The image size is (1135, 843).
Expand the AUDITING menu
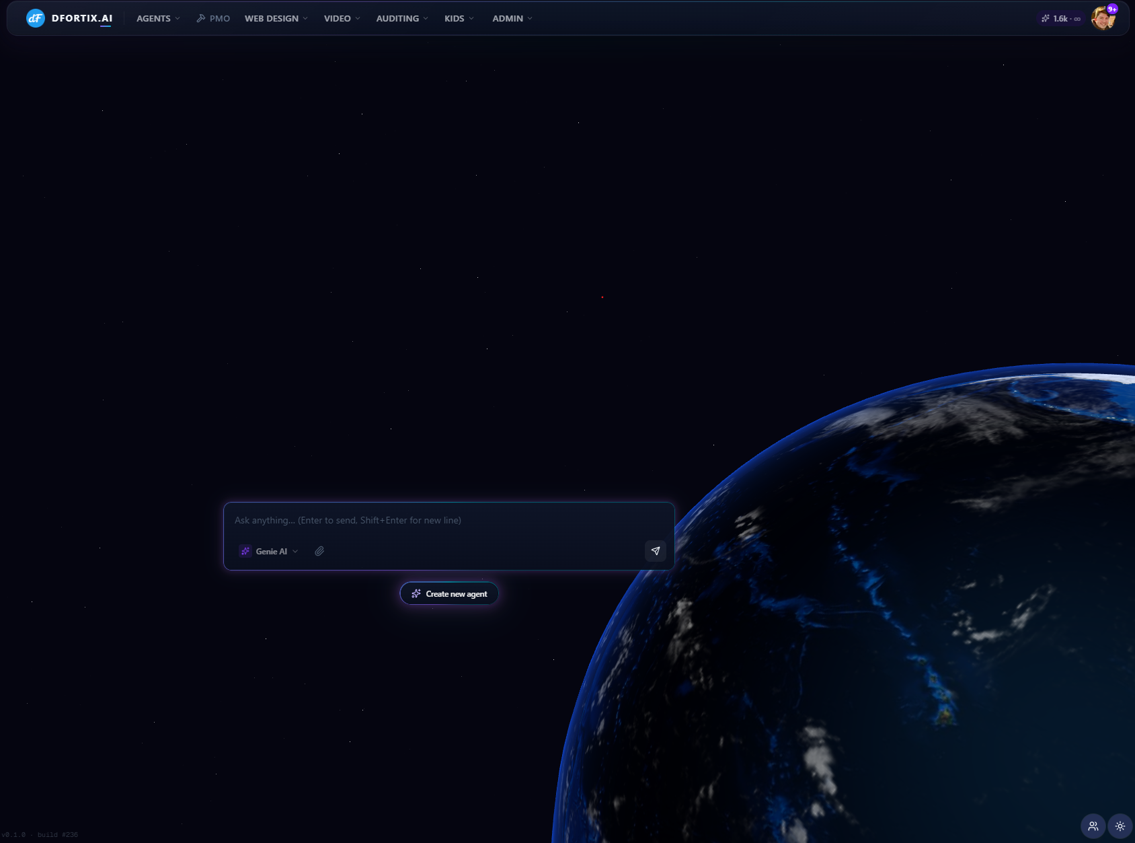[402, 18]
